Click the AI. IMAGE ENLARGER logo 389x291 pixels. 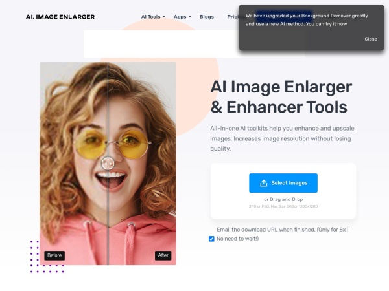click(60, 17)
